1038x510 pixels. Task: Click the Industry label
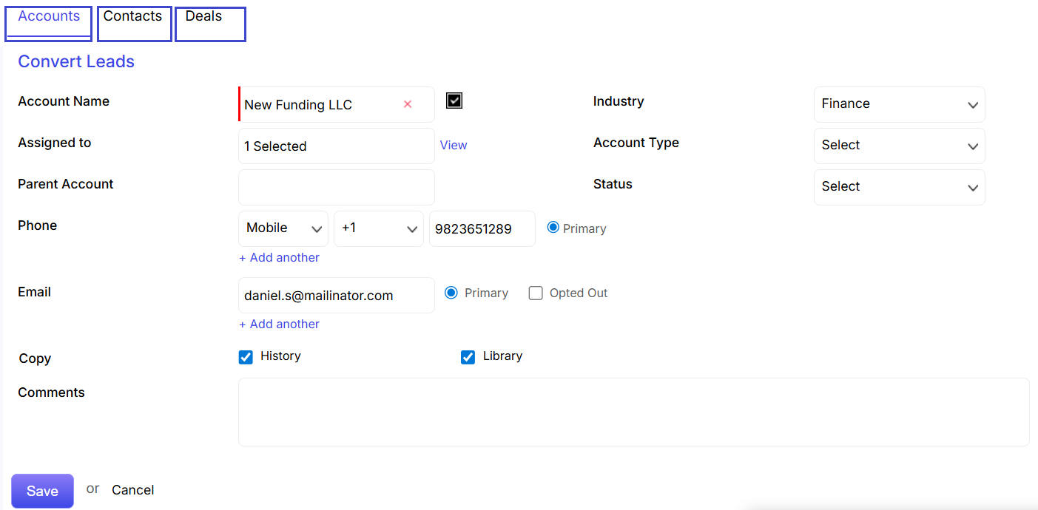[x=619, y=101]
